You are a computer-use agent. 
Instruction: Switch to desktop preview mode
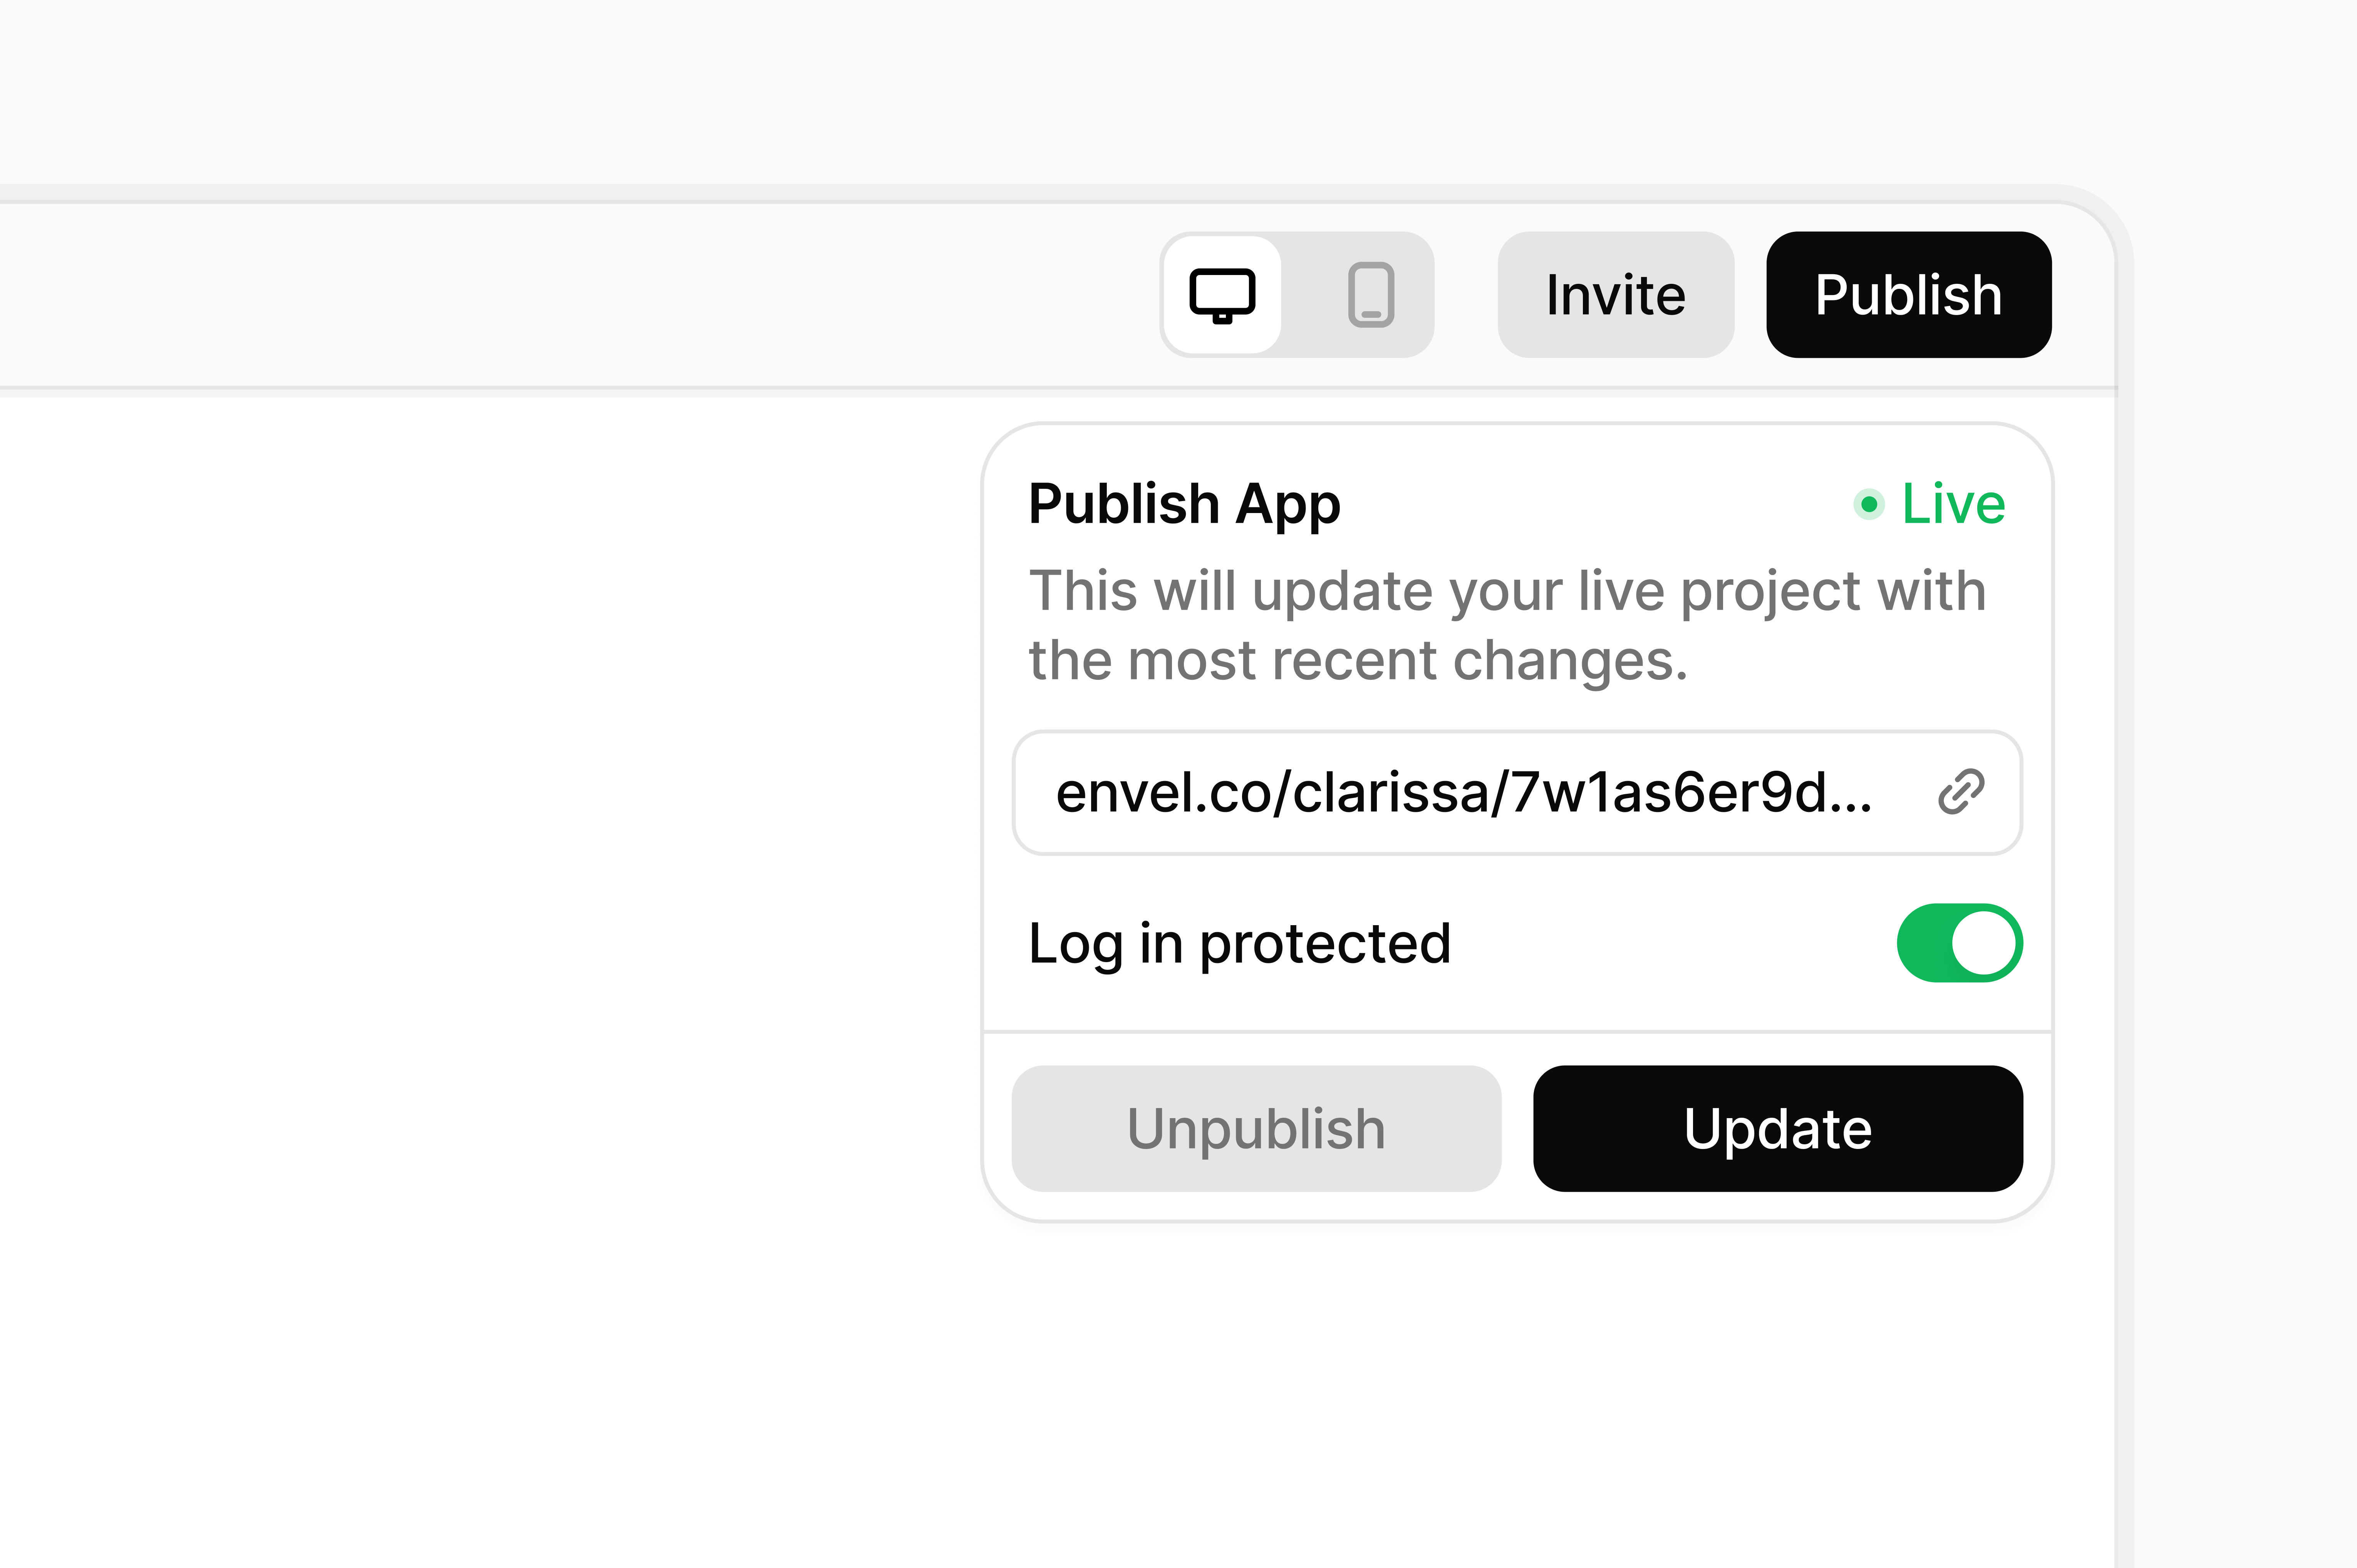(x=1222, y=295)
